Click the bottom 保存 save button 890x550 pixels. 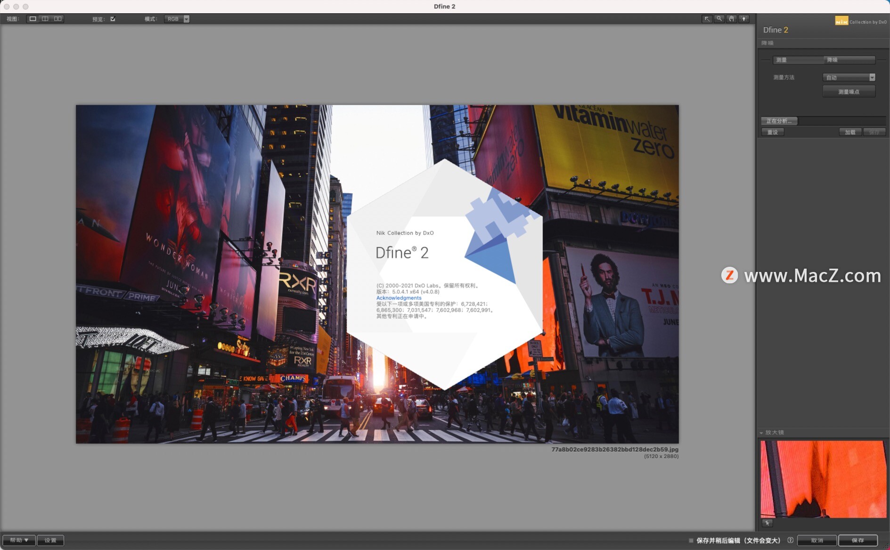(858, 540)
